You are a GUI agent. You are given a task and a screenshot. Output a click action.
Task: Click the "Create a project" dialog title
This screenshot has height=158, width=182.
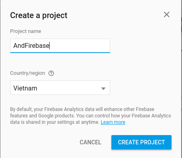click(x=39, y=16)
